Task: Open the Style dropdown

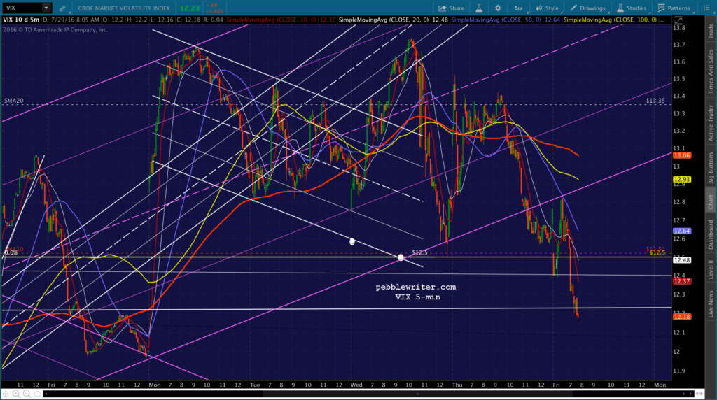Action: tap(548, 8)
